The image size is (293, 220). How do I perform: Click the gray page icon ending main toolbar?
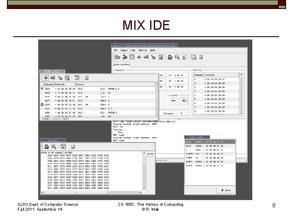(201, 57)
